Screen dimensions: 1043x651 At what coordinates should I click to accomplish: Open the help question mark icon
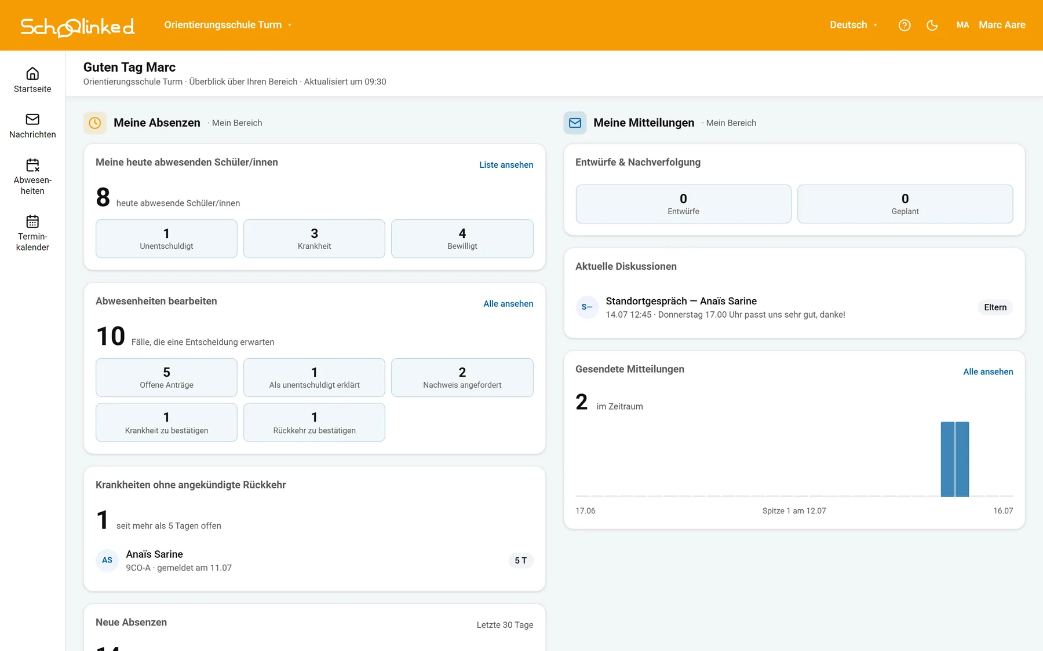(905, 25)
